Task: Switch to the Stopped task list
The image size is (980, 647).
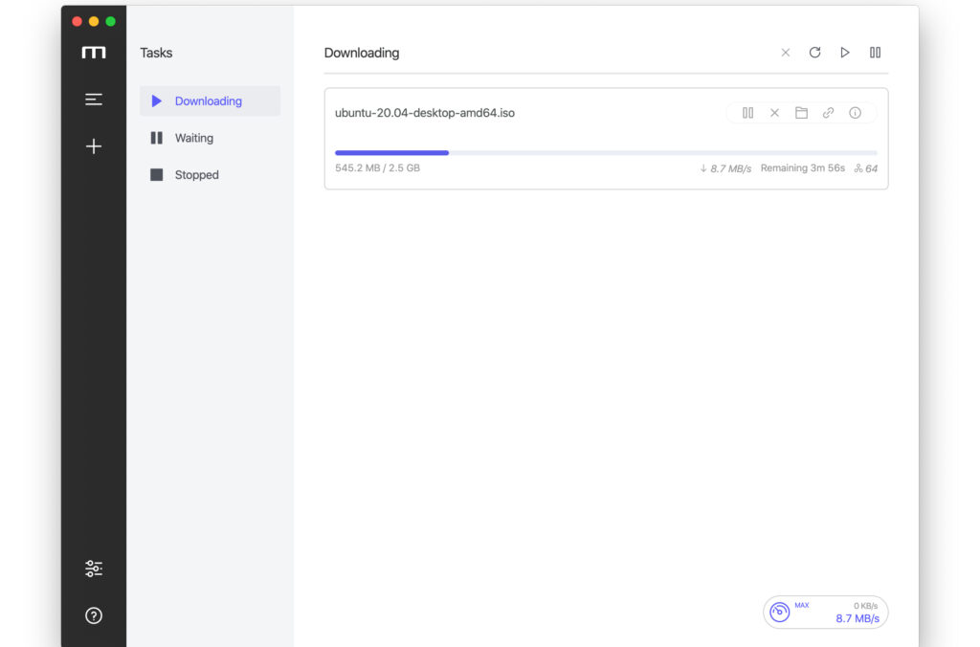Action: tap(195, 174)
